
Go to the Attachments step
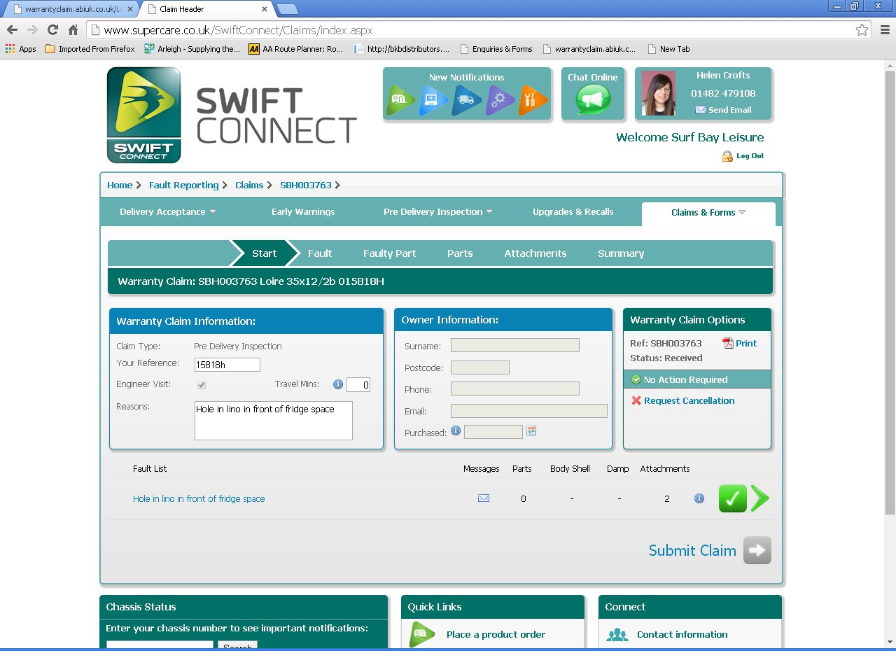click(x=535, y=253)
